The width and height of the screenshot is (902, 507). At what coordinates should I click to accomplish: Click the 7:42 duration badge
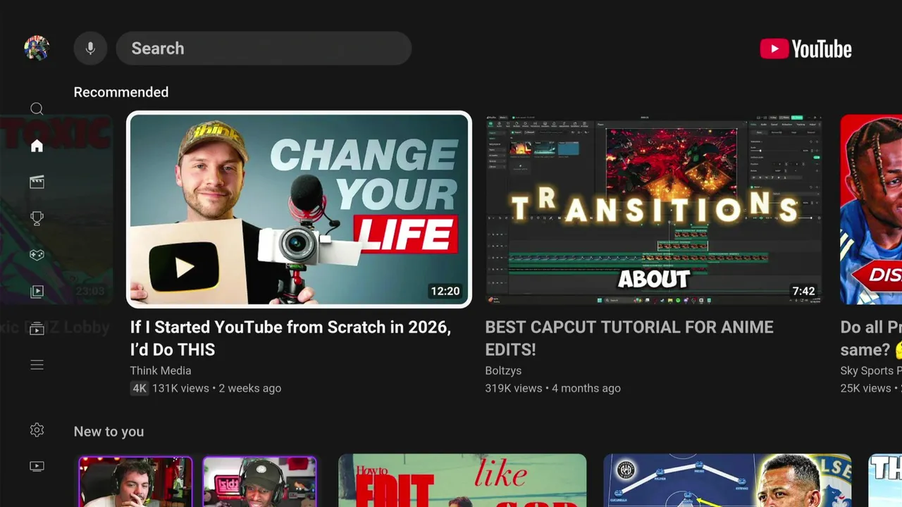tap(803, 291)
